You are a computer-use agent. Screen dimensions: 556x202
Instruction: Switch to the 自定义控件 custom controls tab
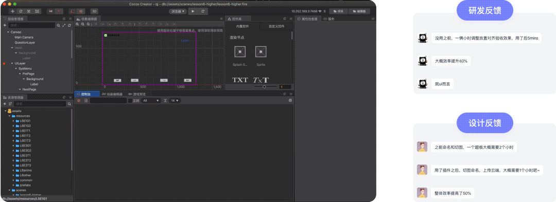(x=276, y=27)
